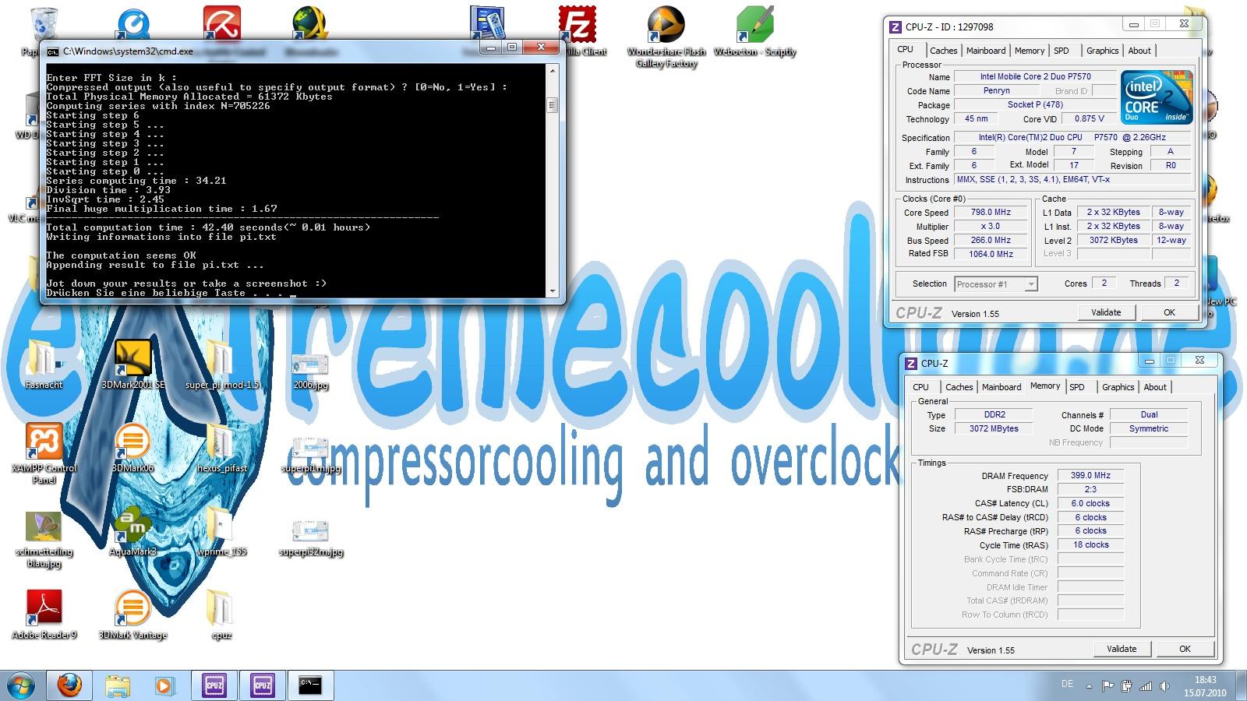The height and width of the screenshot is (701, 1247).
Task: Open wprime_155 folder icon
Action: [221, 531]
